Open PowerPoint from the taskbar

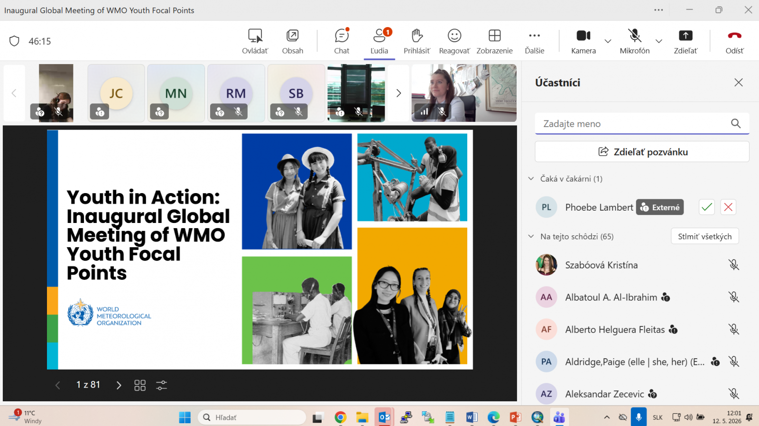click(516, 417)
